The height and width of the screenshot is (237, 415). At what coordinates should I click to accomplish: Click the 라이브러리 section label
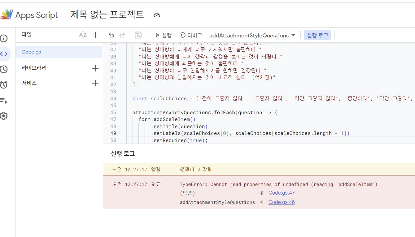coord(34,68)
